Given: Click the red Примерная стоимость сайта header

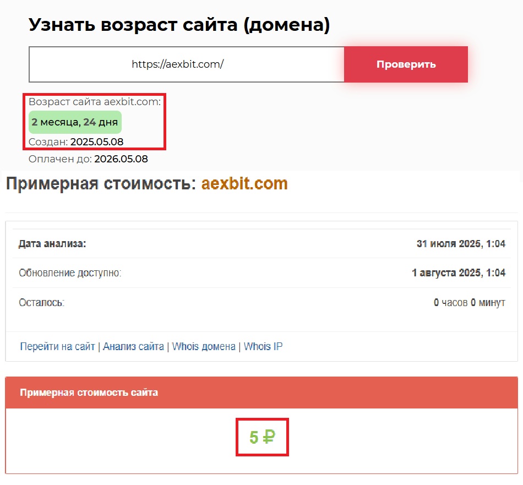Looking at the screenshot, I should coord(89,393).
